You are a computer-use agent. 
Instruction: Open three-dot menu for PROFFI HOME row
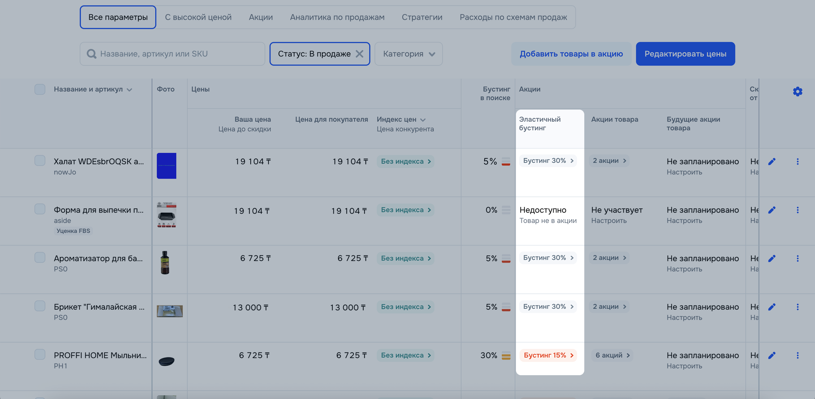(797, 355)
